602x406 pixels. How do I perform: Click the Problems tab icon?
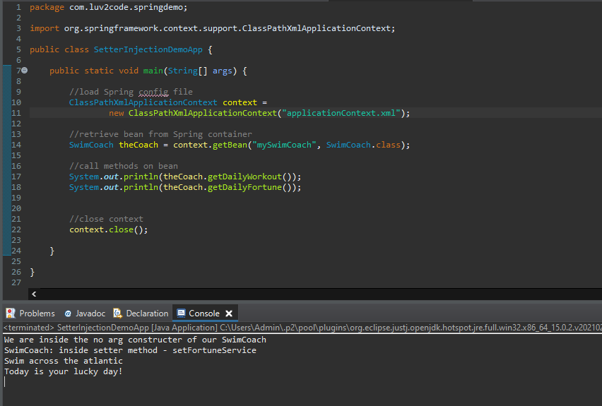tap(11, 313)
